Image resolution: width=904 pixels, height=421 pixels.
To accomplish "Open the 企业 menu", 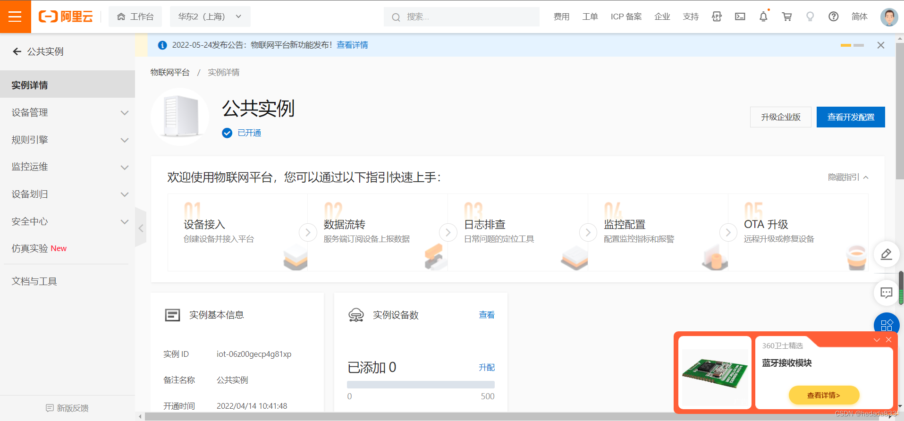I will (x=662, y=17).
